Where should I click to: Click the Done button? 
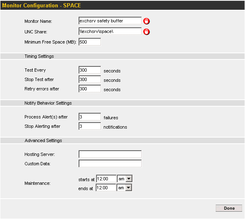[229, 208]
